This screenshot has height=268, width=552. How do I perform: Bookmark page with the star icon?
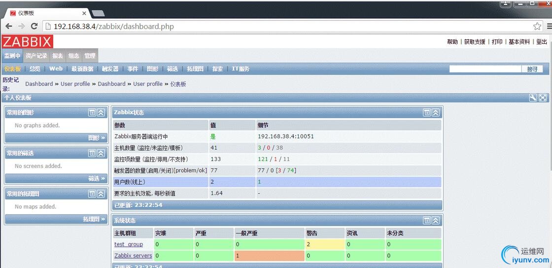click(x=537, y=26)
